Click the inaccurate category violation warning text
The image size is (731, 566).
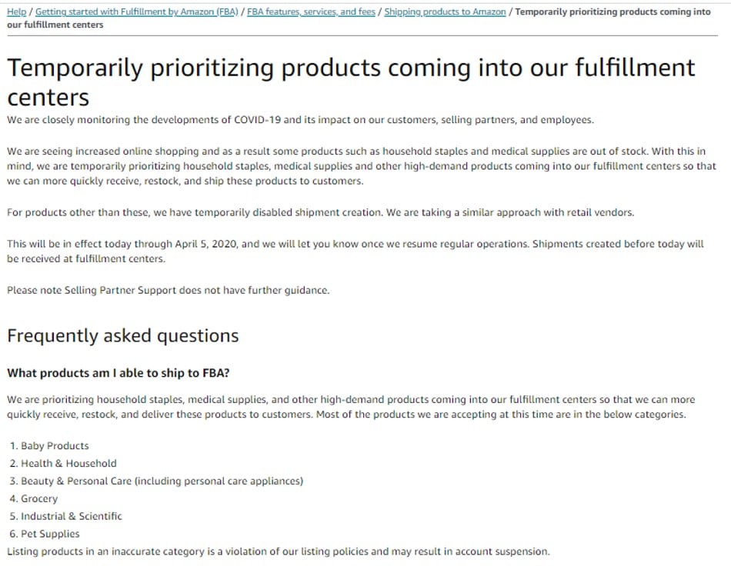pos(279,552)
